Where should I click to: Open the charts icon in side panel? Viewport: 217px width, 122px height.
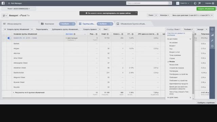pos(212,35)
